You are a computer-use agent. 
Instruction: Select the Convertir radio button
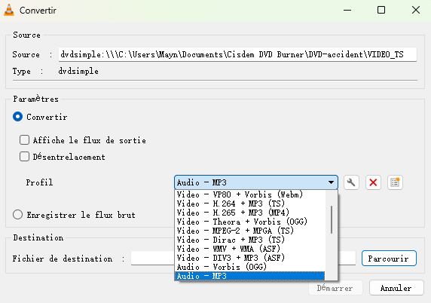[17, 117]
